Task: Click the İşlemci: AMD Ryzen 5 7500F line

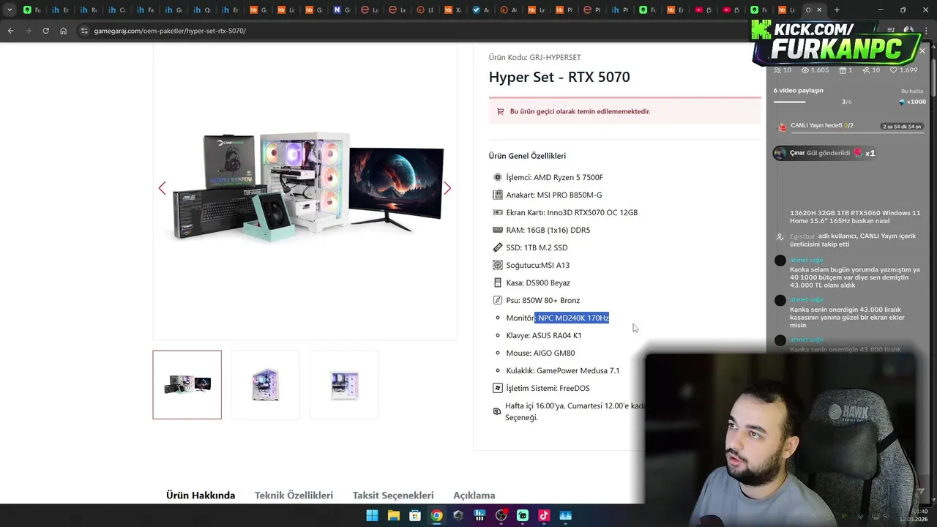Action: 554,177
